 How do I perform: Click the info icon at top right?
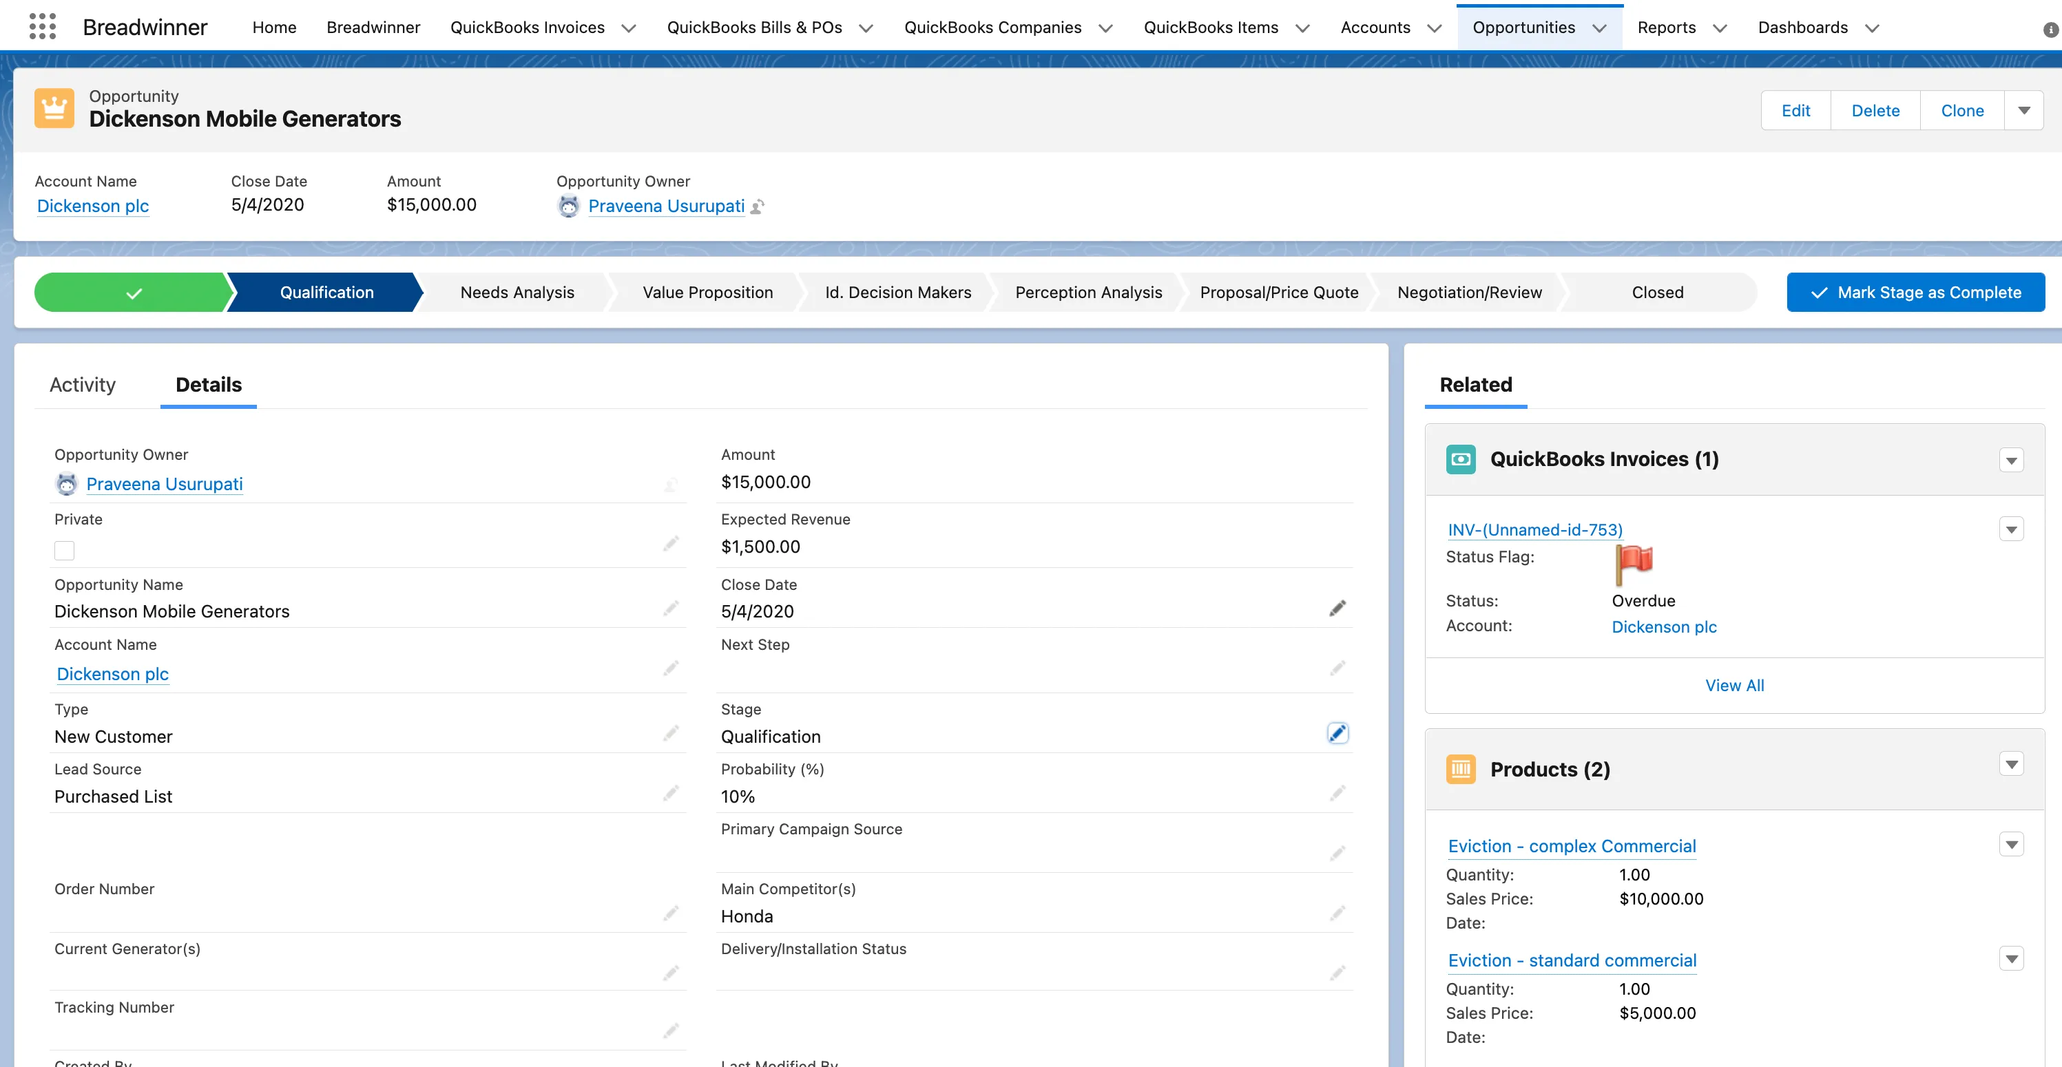click(x=2051, y=30)
